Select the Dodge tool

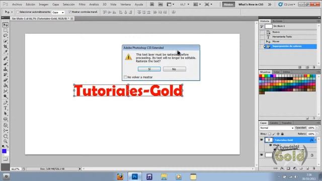(6, 96)
